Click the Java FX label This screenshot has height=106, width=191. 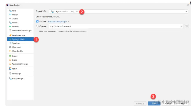15,23
